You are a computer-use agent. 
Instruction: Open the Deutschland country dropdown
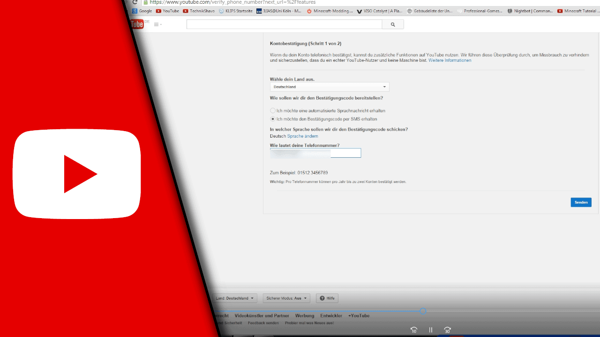pos(330,87)
